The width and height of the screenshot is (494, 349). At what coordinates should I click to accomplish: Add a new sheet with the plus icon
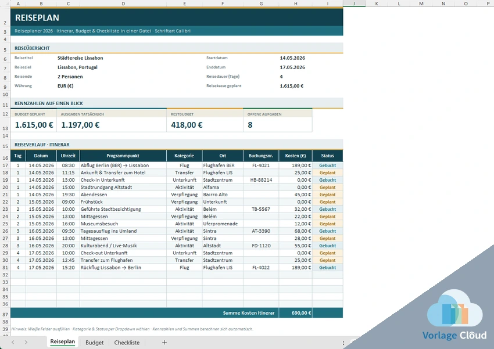[164, 343]
